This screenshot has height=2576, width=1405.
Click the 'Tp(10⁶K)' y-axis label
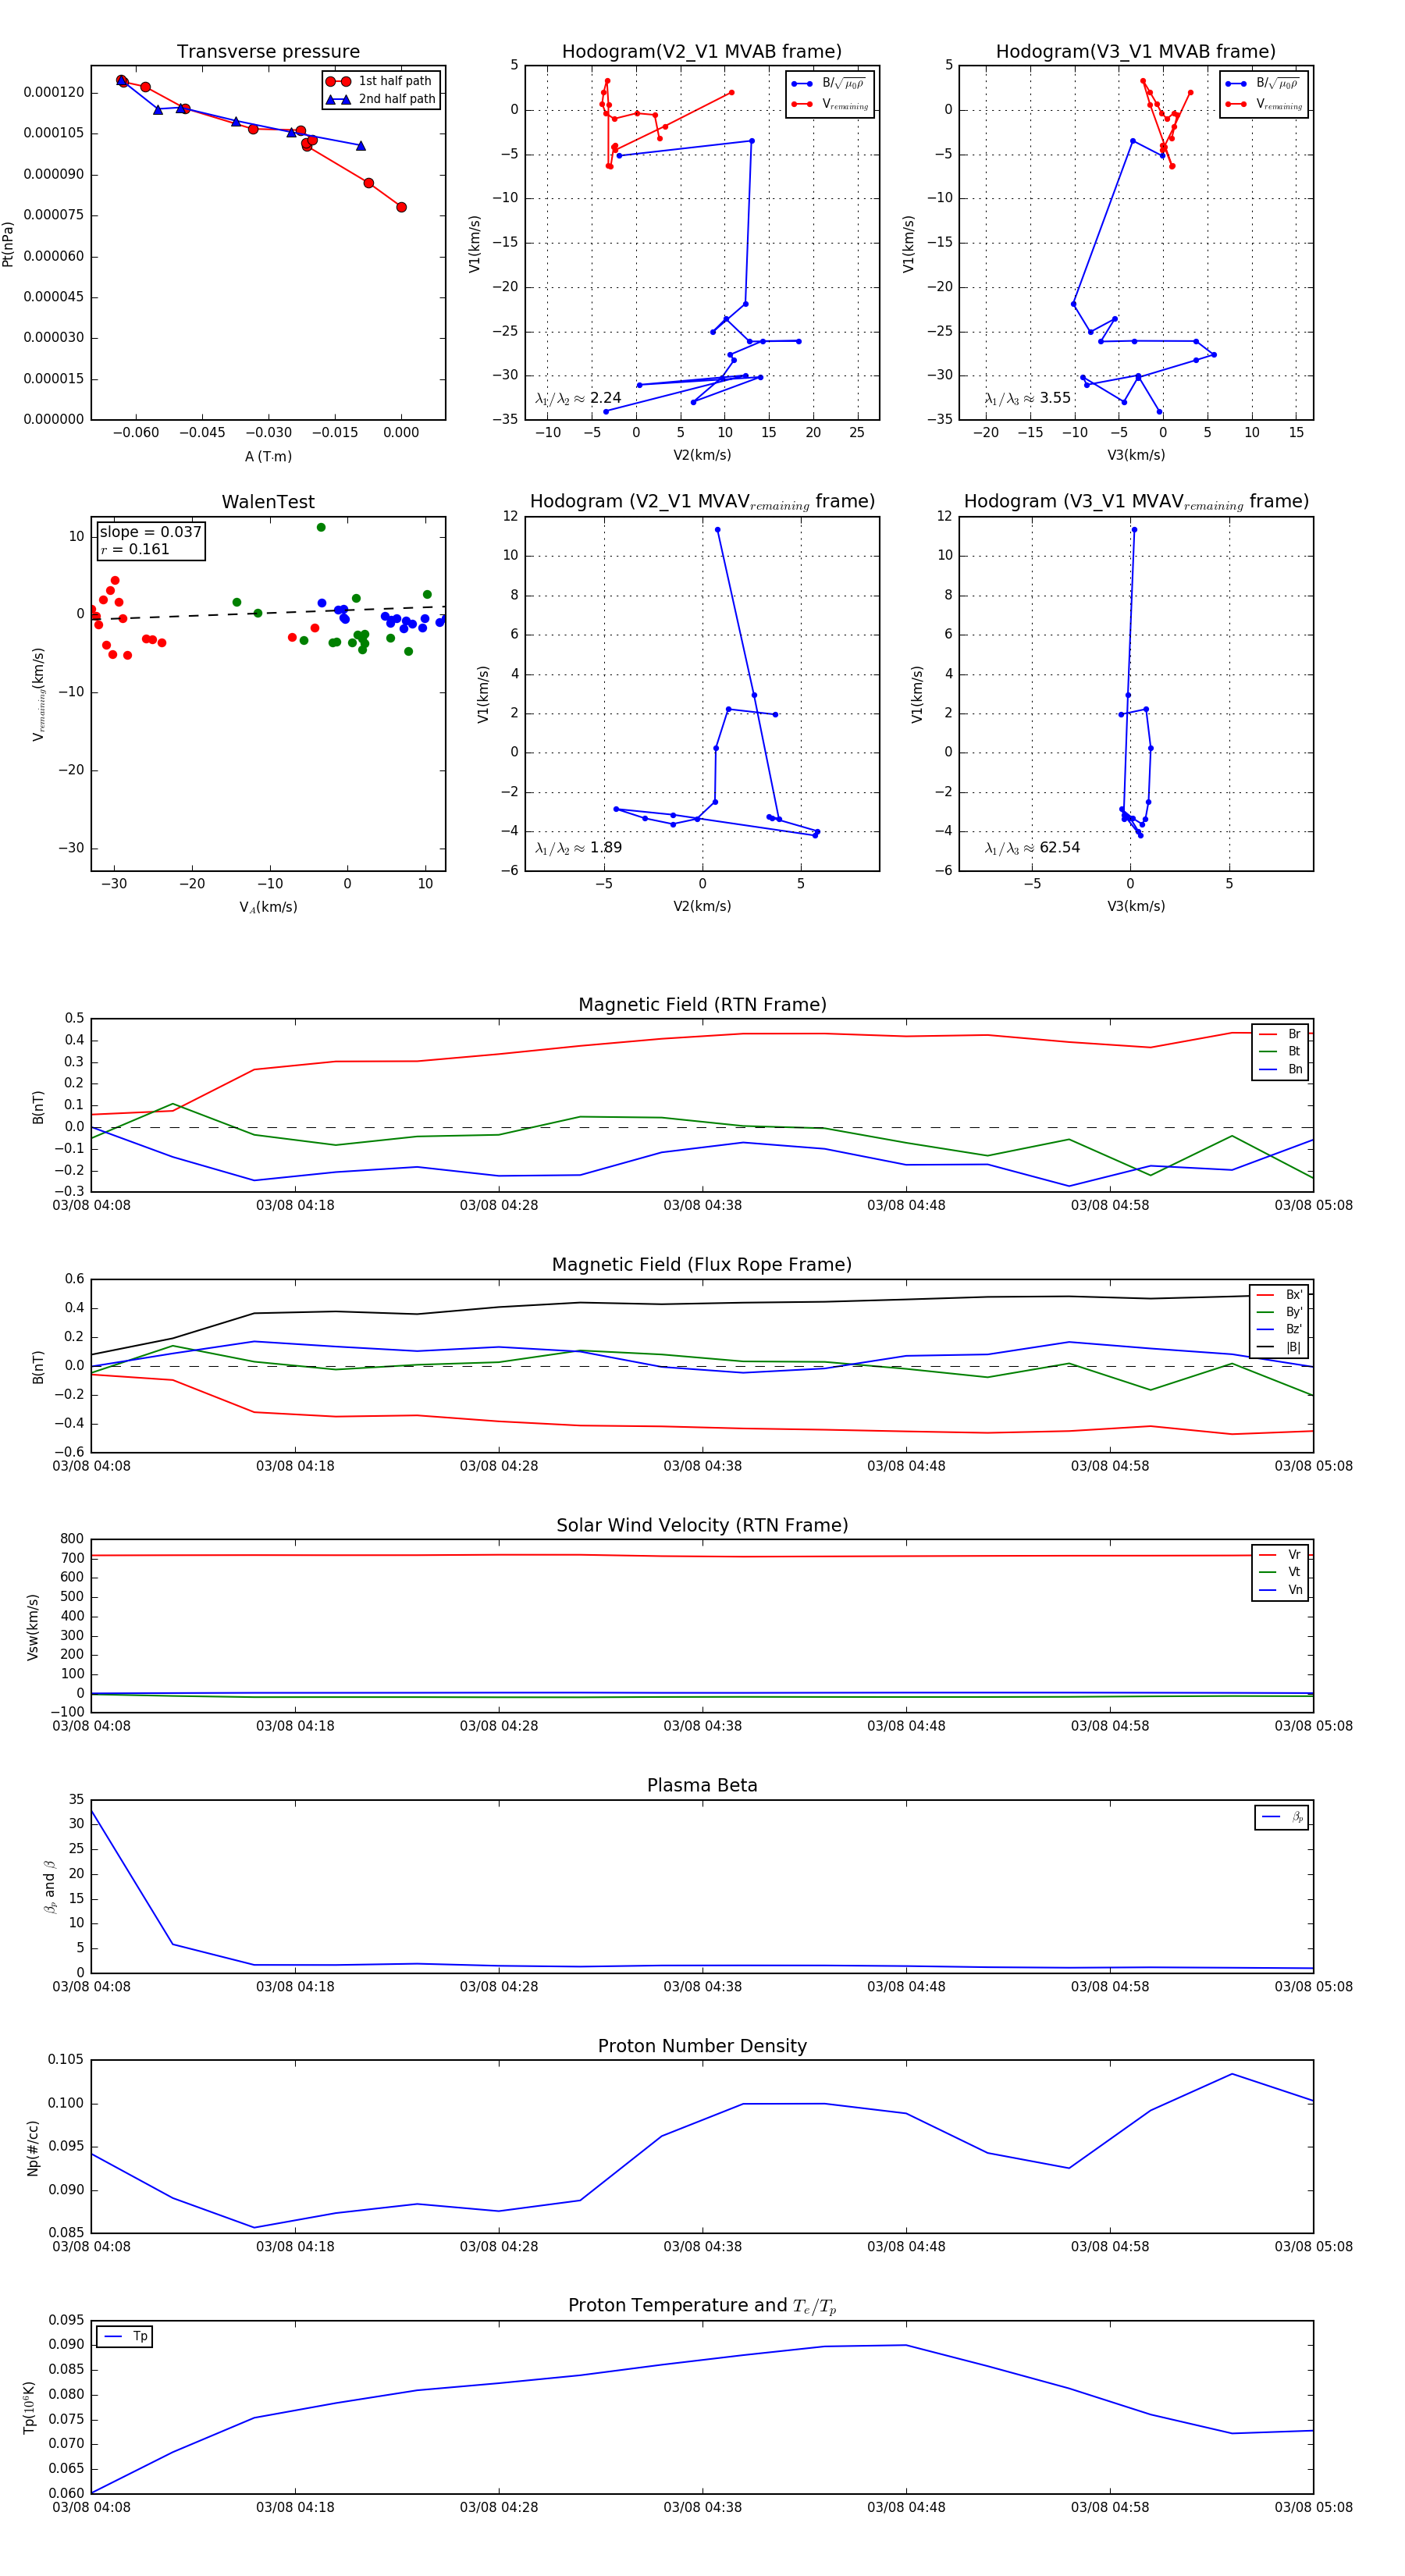point(29,2407)
